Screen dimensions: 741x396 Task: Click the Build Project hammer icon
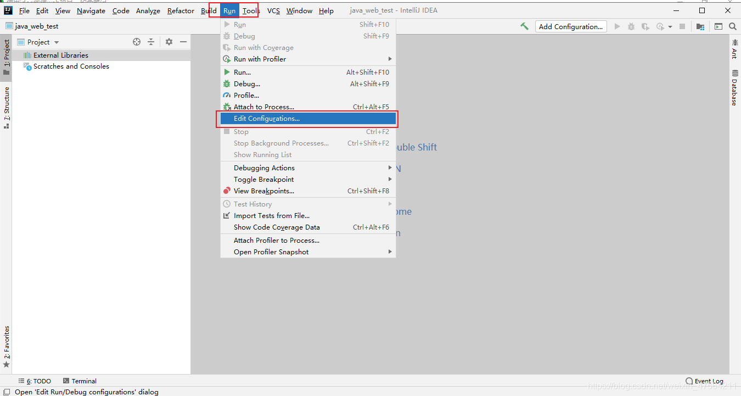525,26
